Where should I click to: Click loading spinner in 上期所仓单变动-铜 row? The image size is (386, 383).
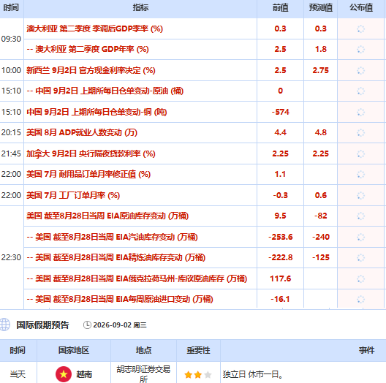tap(360, 113)
